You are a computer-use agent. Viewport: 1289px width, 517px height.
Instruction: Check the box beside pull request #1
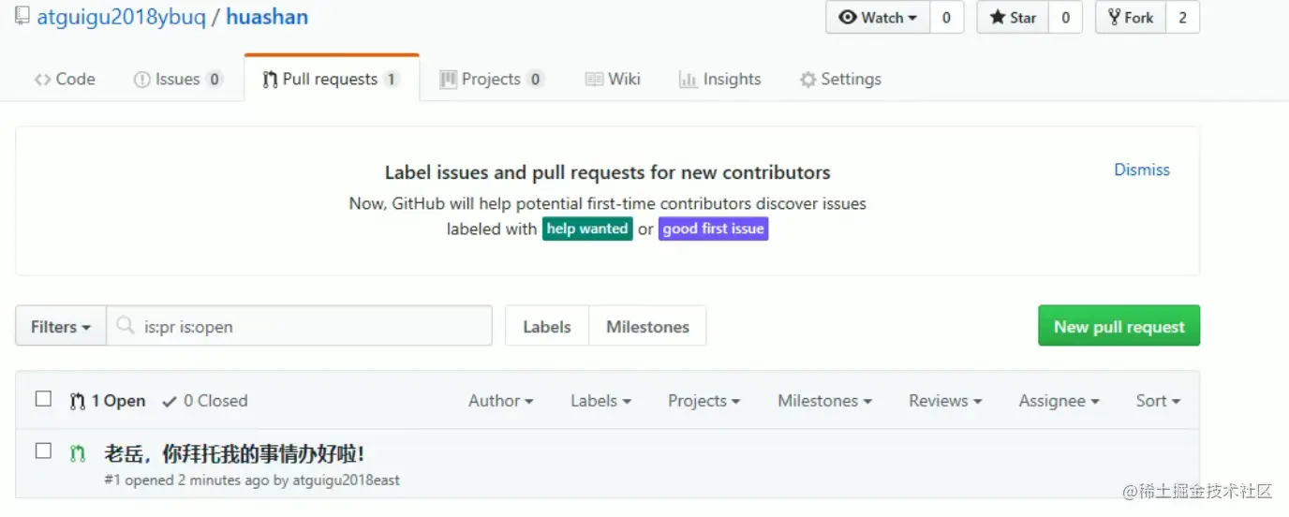(x=43, y=451)
